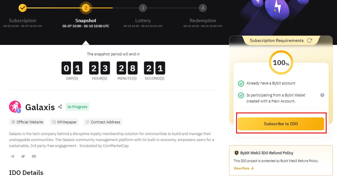337x180 pixels.
Task: Open the Whitepaper link
Action: coord(64,122)
